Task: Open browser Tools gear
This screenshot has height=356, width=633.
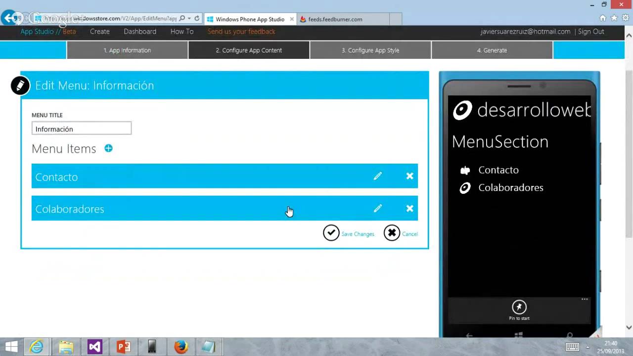Action: tap(625, 18)
